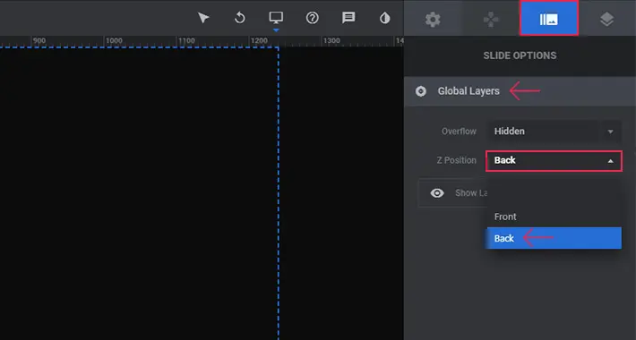Open the Overflow Hidden dropdown
The width and height of the screenshot is (636, 340).
554,132
